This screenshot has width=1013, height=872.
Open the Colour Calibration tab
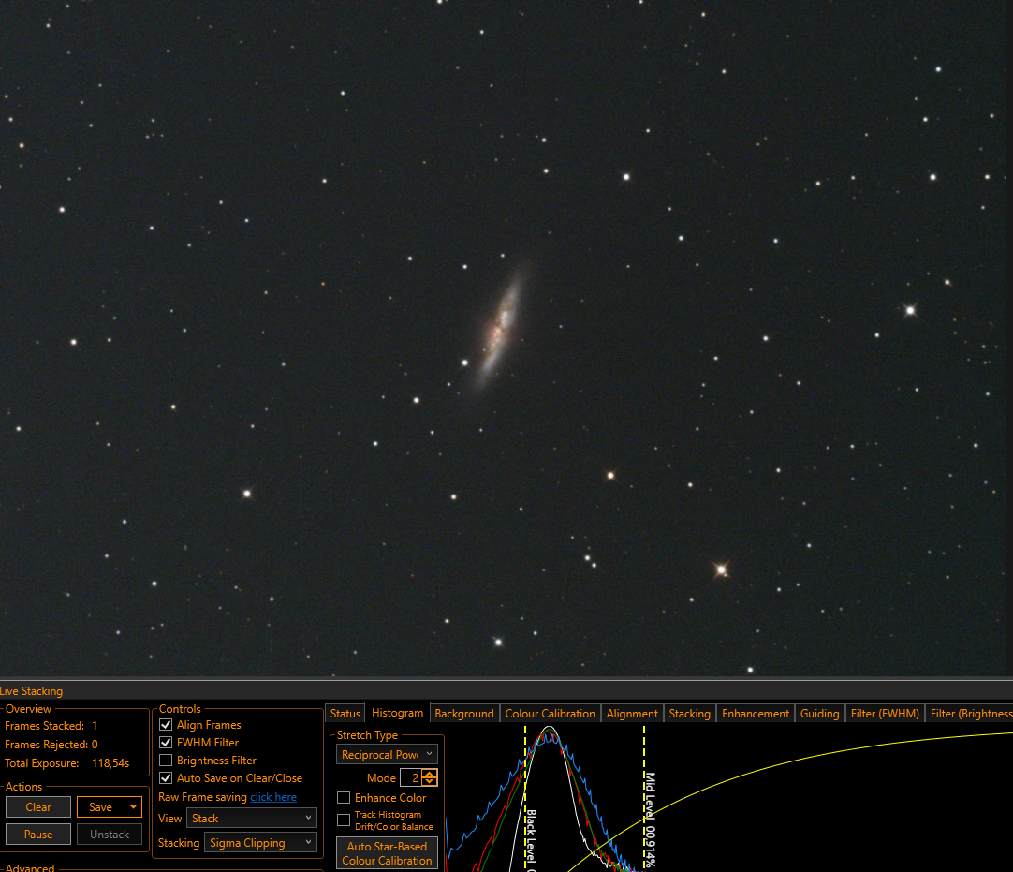(x=550, y=714)
